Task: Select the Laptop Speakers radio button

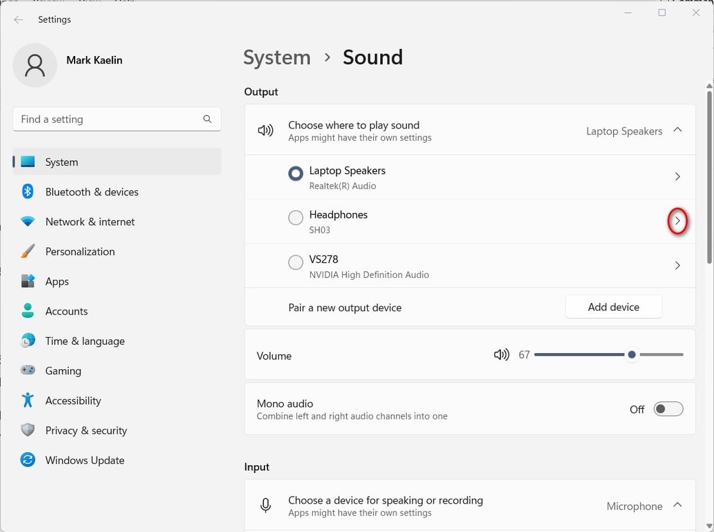Action: click(x=295, y=173)
